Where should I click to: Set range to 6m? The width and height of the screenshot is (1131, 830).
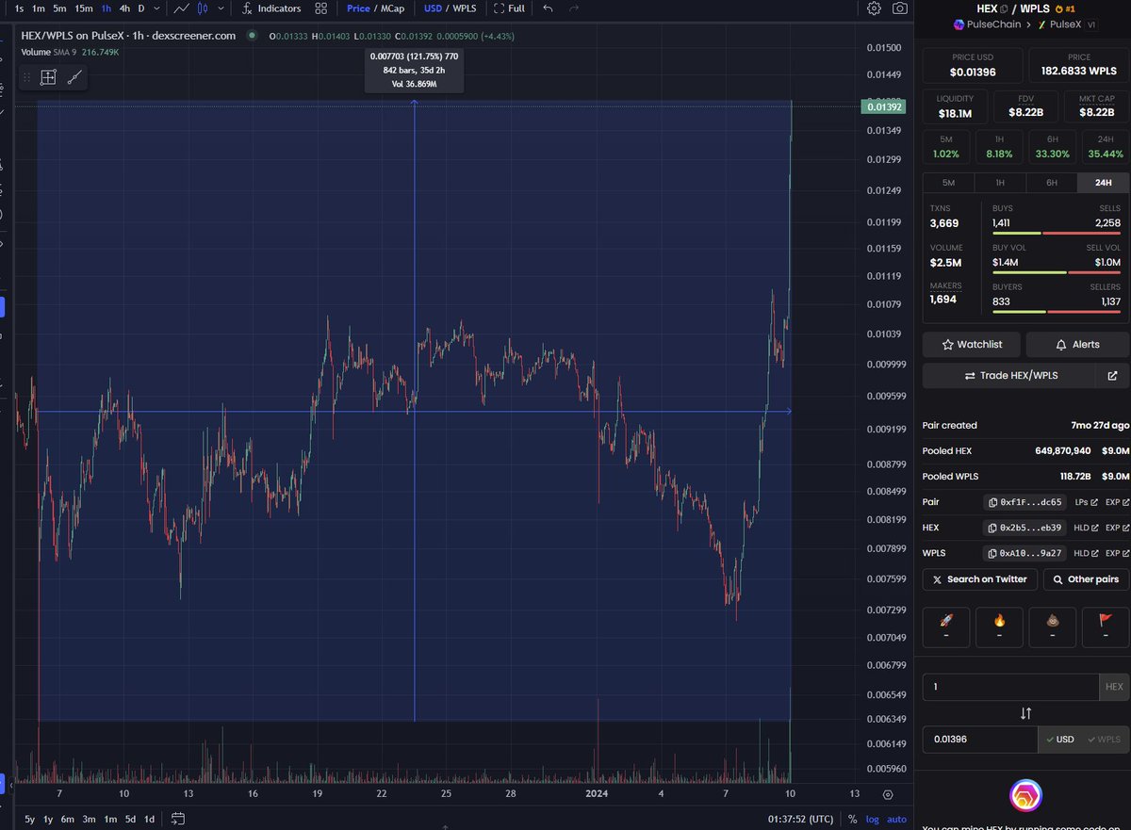coord(68,819)
